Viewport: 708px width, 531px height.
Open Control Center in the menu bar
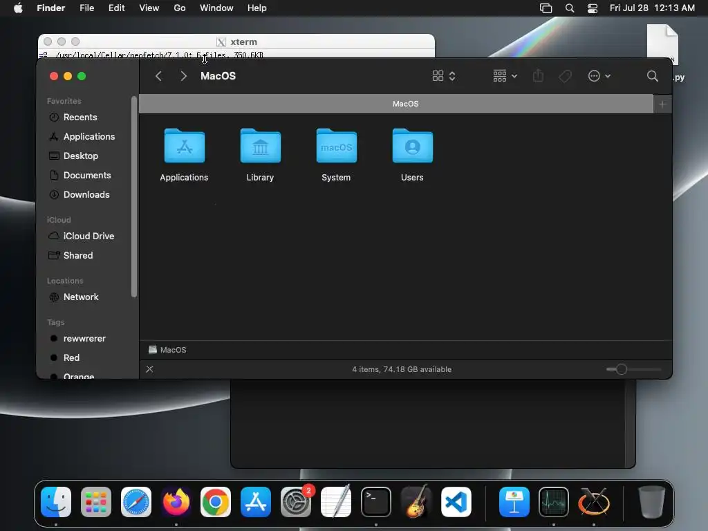tap(593, 8)
